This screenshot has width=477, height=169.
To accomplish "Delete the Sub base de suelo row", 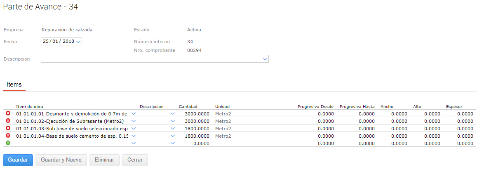I will [x=8, y=128].
